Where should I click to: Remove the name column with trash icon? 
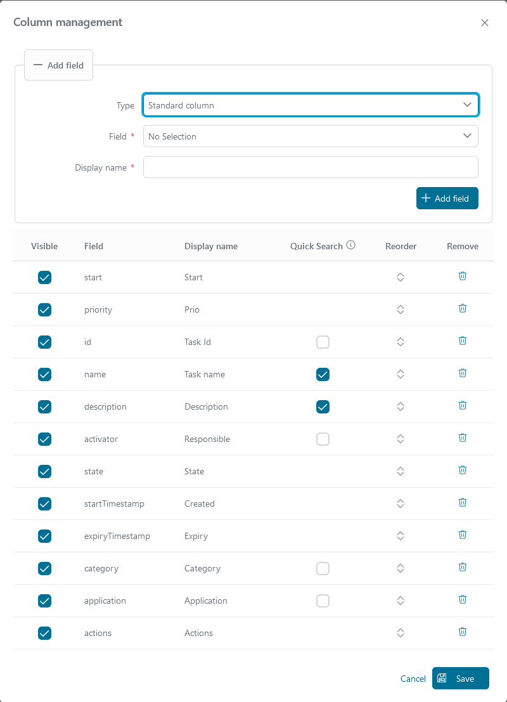(x=462, y=373)
